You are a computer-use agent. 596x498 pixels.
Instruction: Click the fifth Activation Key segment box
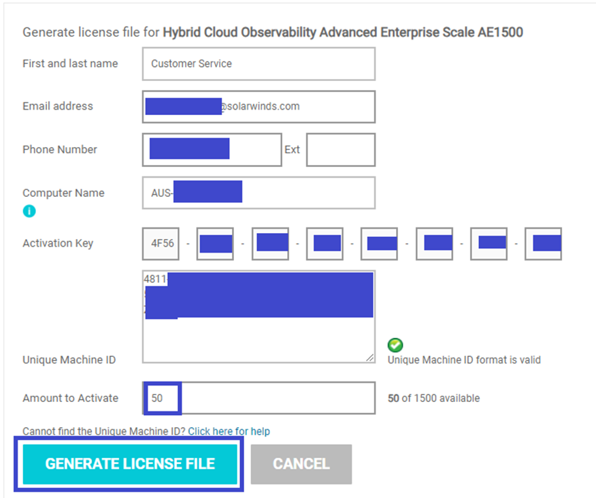coord(379,244)
